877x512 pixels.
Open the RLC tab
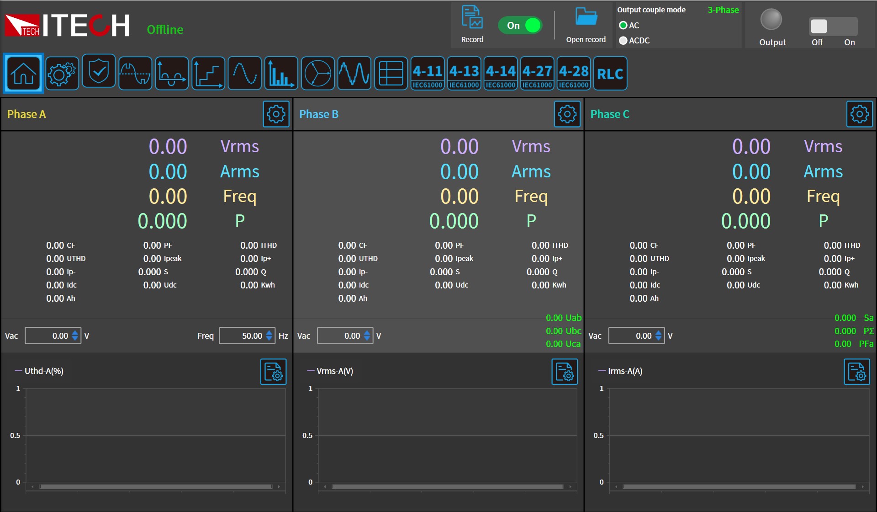click(610, 74)
